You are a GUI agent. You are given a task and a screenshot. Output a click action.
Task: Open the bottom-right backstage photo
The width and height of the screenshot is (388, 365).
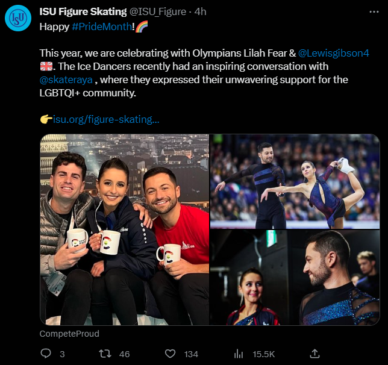tap(295, 278)
